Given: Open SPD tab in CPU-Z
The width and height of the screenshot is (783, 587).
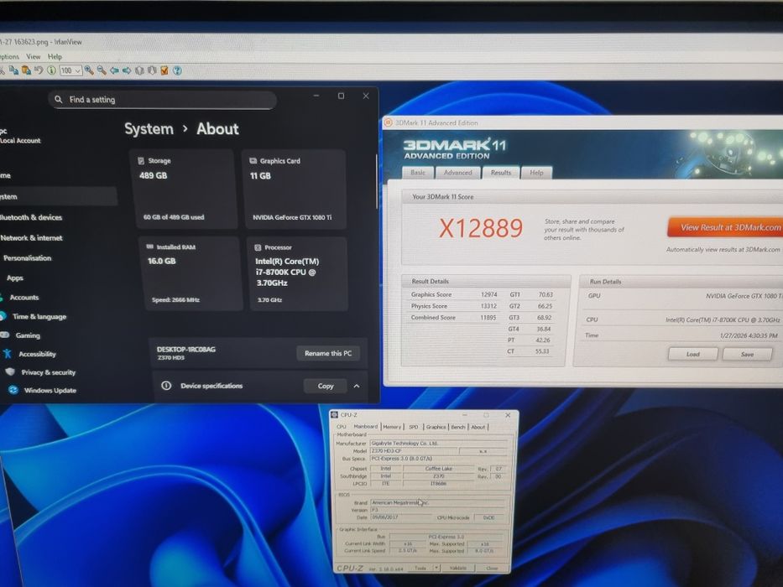Looking at the screenshot, I should click(x=414, y=427).
